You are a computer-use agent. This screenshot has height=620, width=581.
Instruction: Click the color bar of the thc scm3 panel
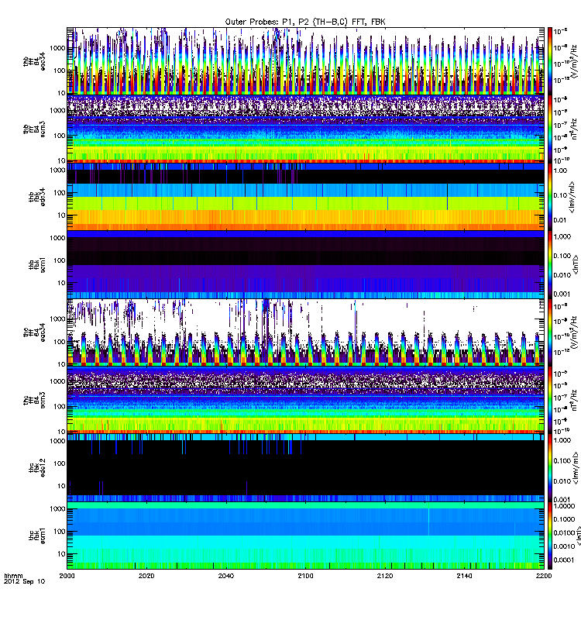(x=550, y=400)
